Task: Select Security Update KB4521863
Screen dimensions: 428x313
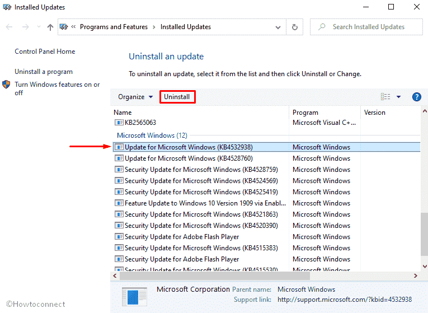Action: point(266,214)
